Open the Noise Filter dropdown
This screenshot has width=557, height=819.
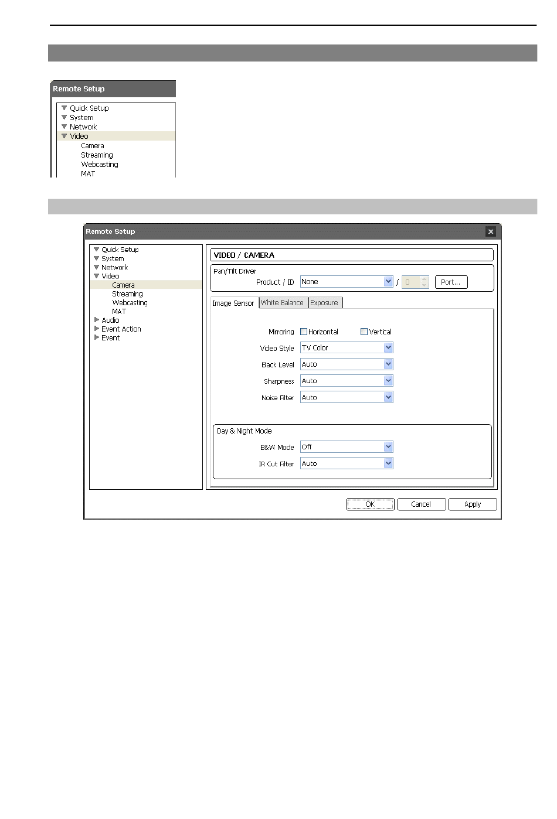click(x=347, y=397)
